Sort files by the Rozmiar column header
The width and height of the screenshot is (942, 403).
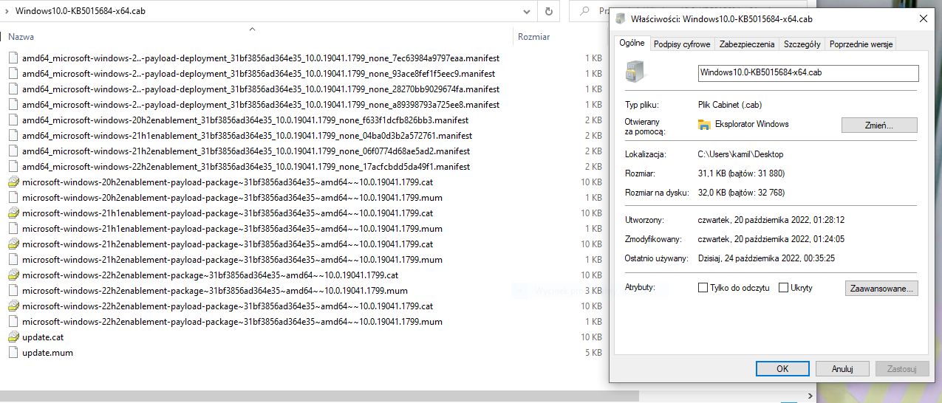[x=533, y=37]
